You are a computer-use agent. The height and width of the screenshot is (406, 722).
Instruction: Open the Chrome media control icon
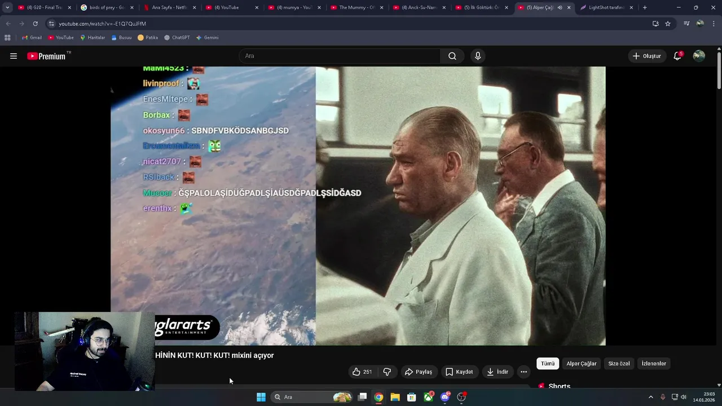point(686,24)
